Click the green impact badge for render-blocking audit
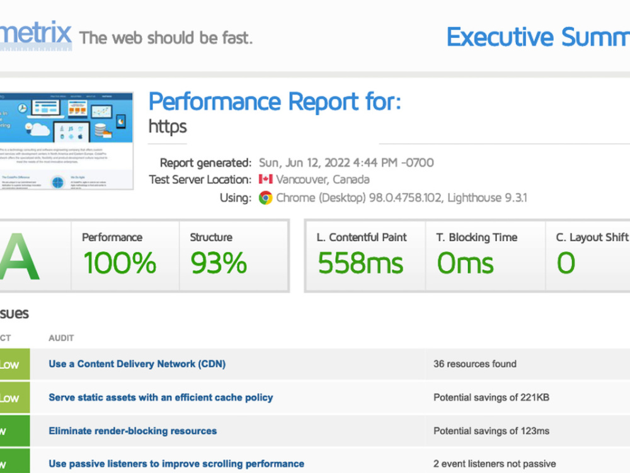 pyautogui.click(x=15, y=431)
